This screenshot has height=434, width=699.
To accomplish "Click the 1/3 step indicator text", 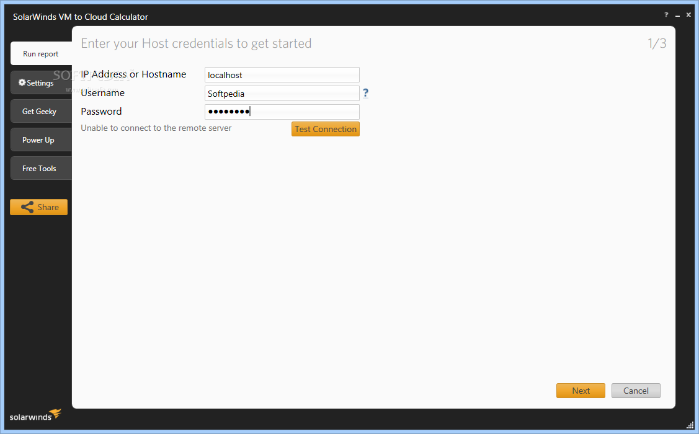I will pos(657,43).
